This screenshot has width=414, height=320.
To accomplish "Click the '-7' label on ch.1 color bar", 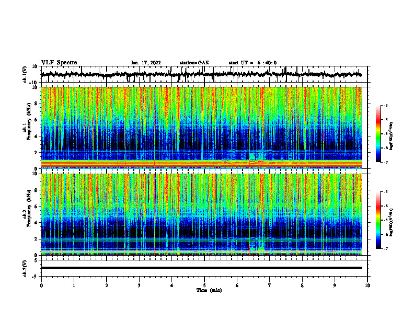I will pyautogui.click(x=386, y=162).
